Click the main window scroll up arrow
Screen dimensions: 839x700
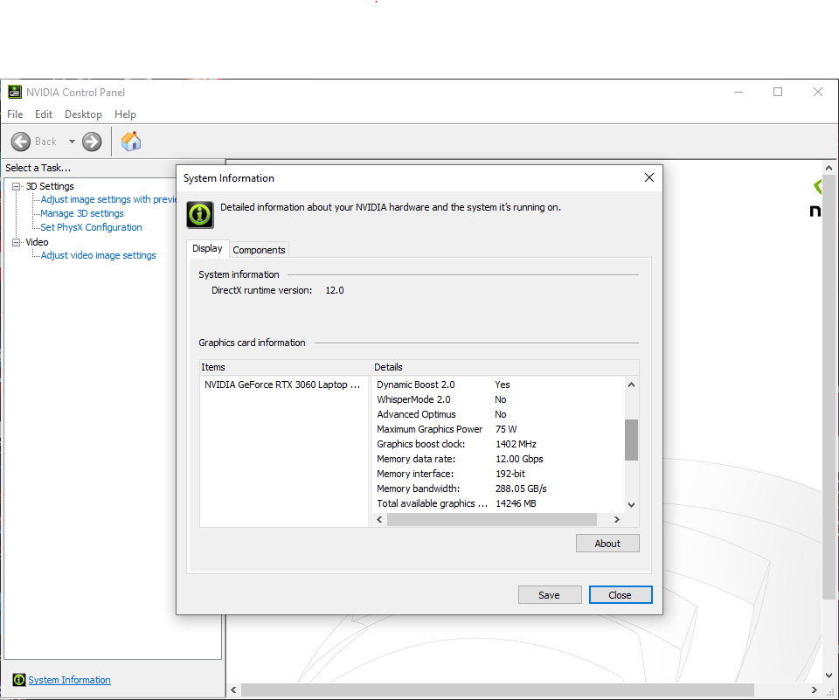[829, 168]
